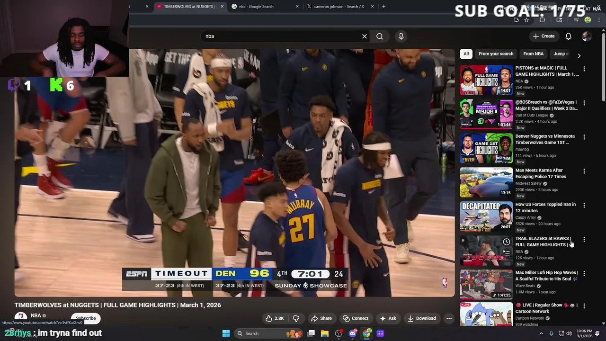
Task: Open Chrome three-dot menu
Action: [x=599, y=20]
